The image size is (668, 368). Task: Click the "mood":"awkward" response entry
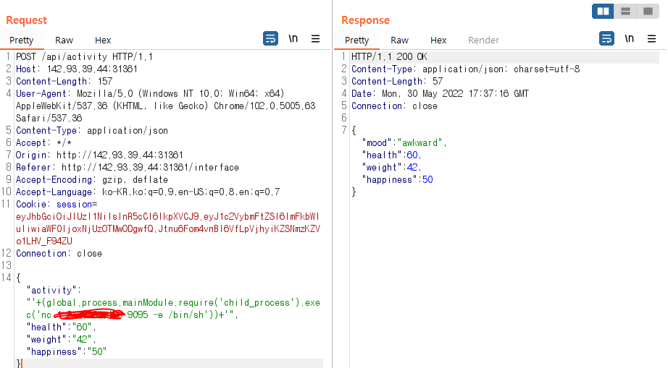click(x=404, y=142)
